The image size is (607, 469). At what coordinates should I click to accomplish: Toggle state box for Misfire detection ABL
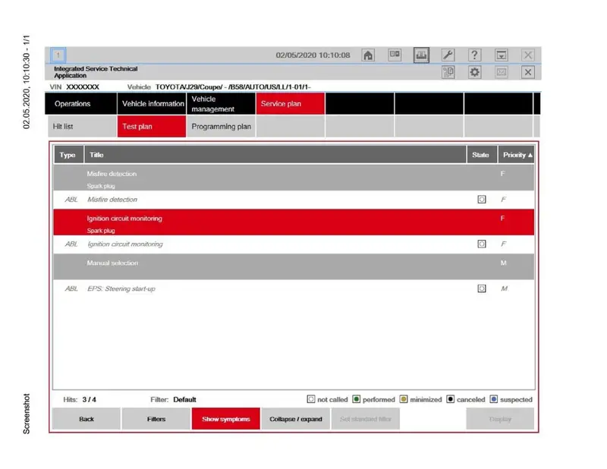pyautogui.click(x=482, y=200)
